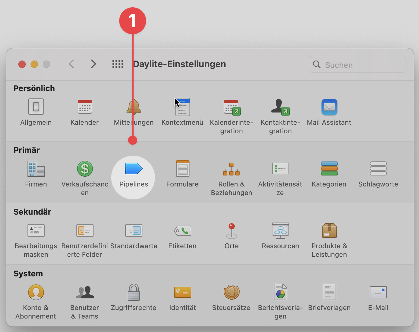
Task: Open Schlagworte settings
Action: 378,169
